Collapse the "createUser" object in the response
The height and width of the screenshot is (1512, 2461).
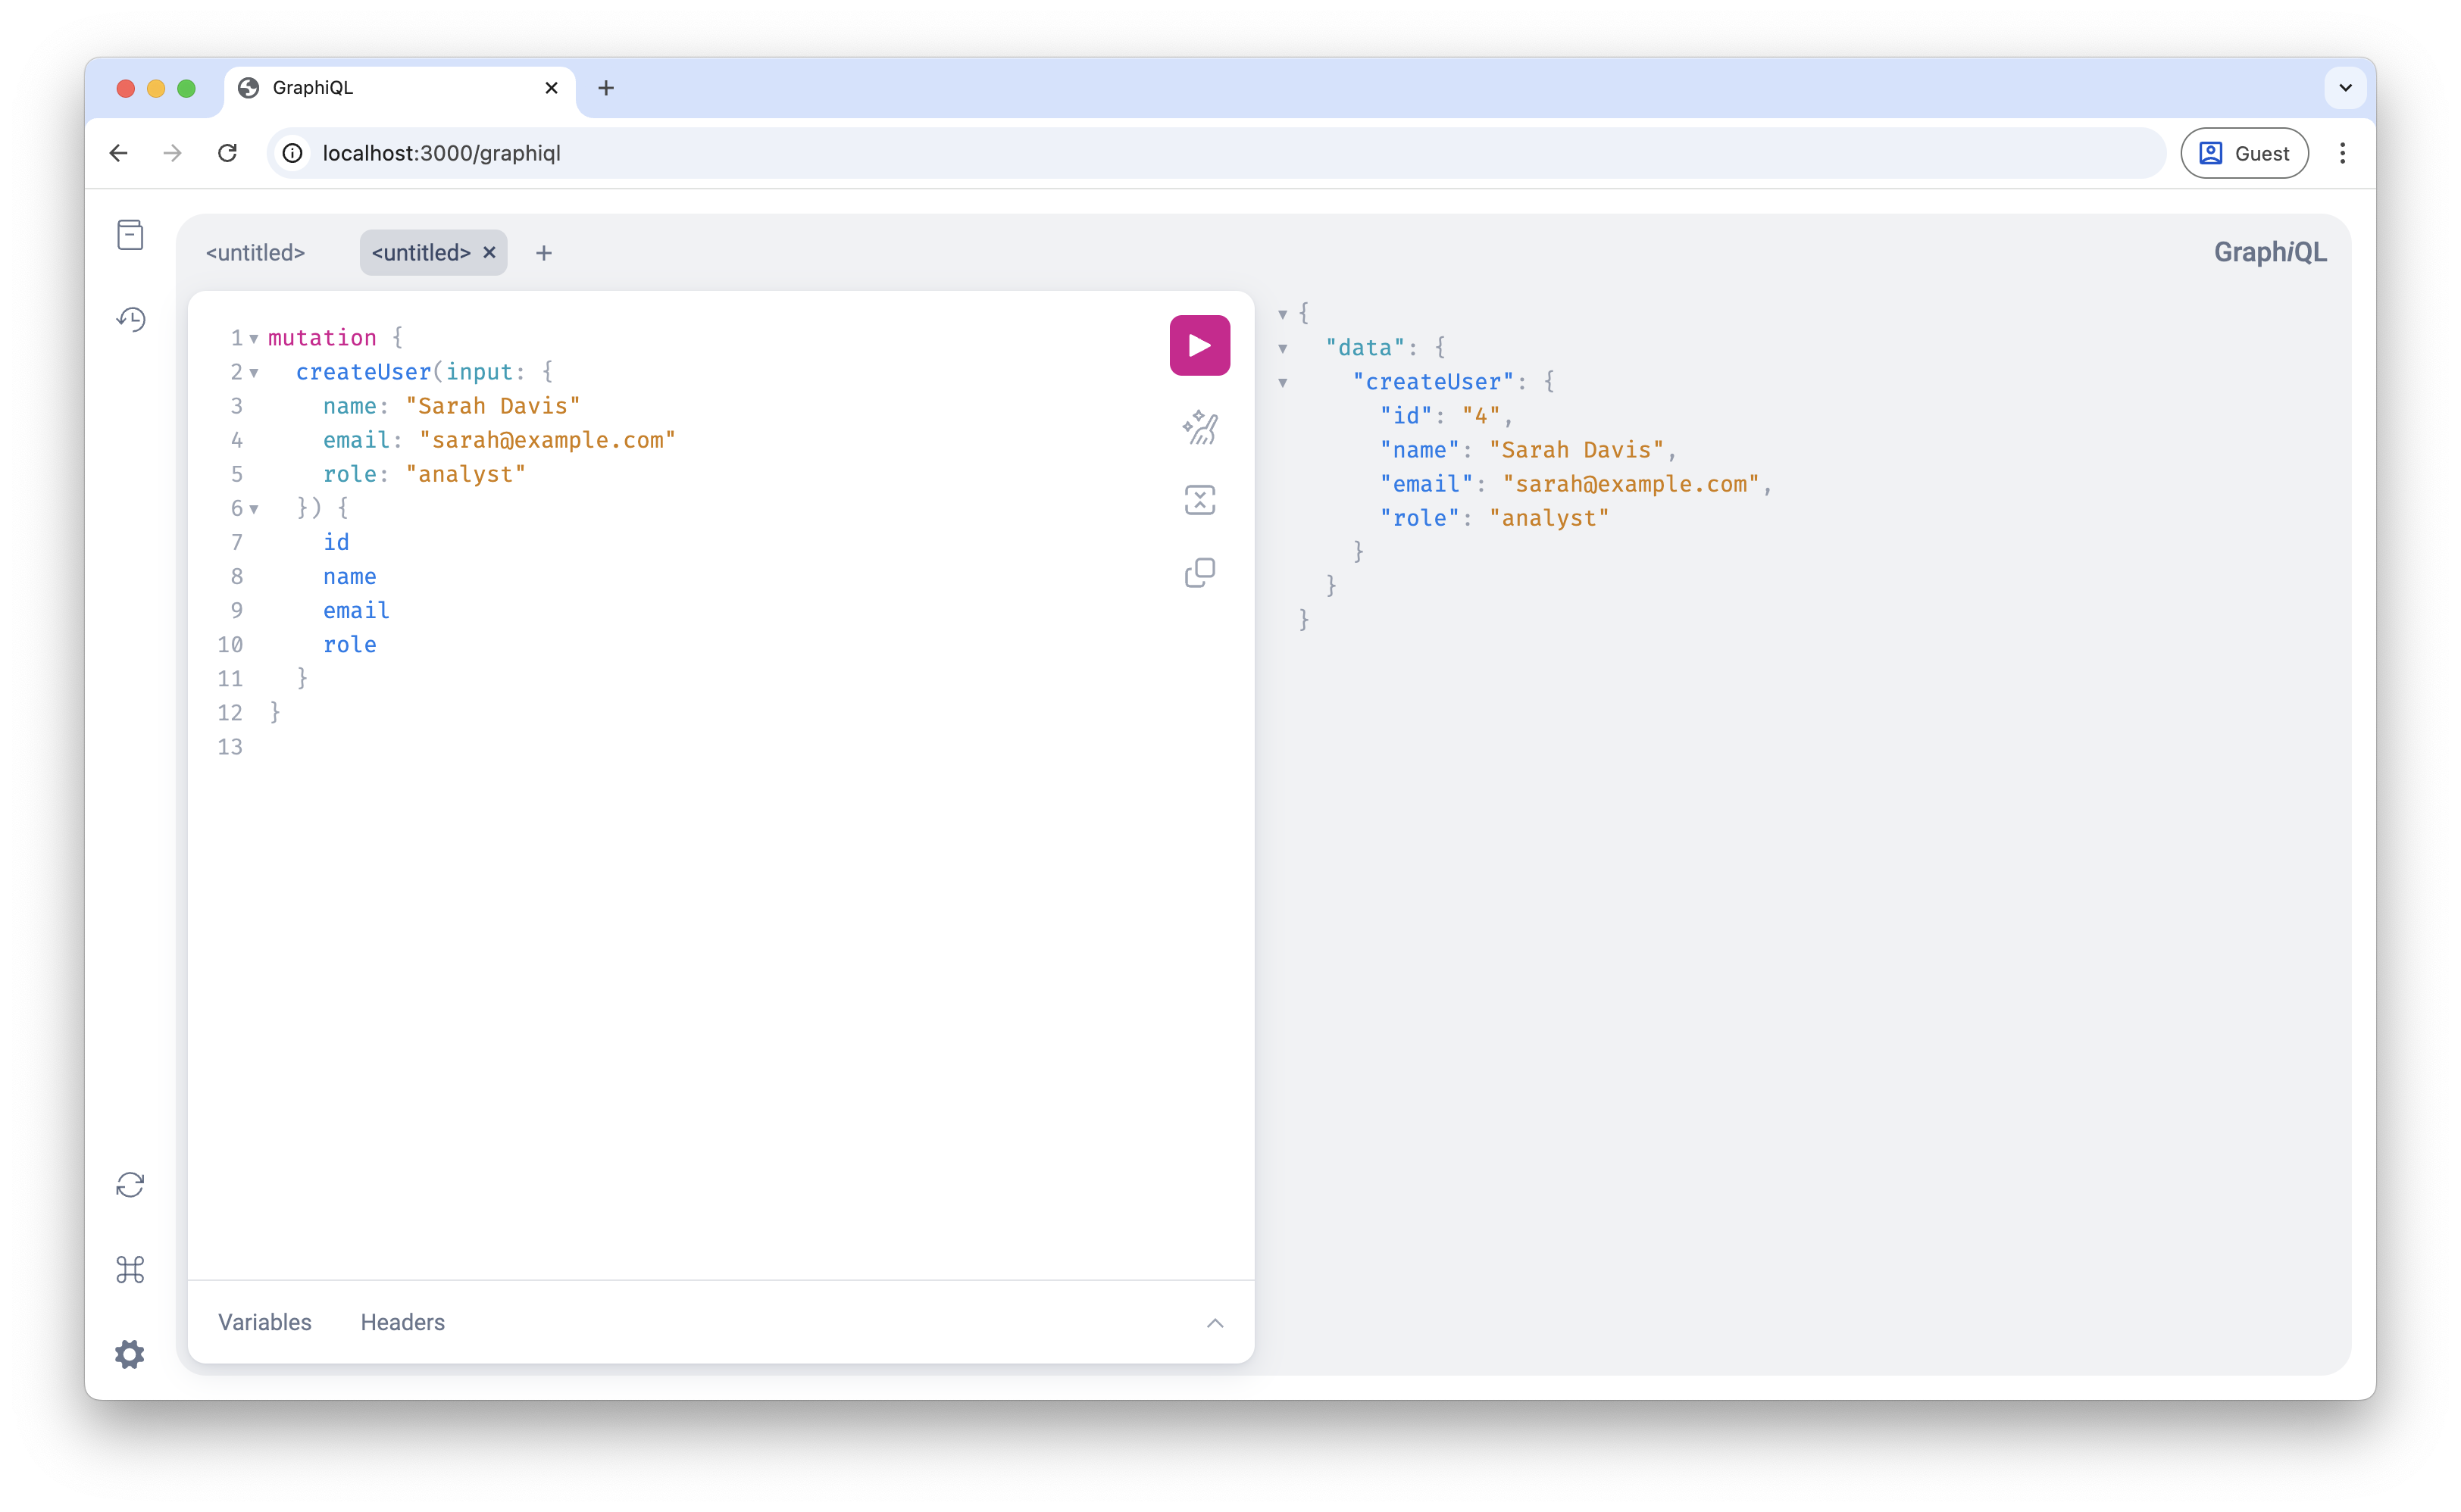(1283, 383)
